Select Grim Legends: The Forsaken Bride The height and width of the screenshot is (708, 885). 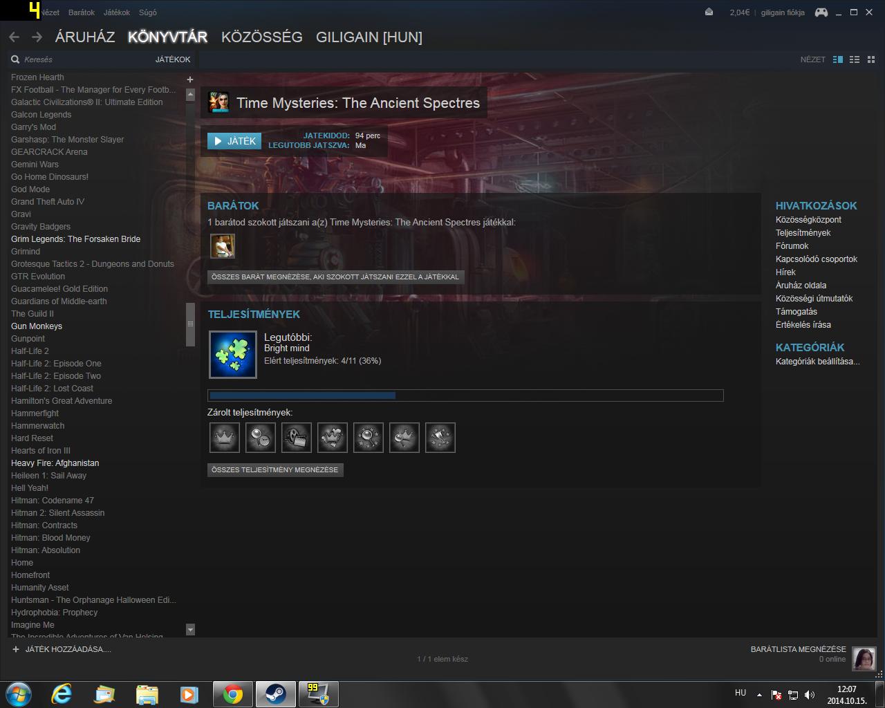point(75,239)
